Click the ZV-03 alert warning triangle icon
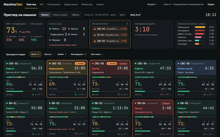 tap(95, 35)
